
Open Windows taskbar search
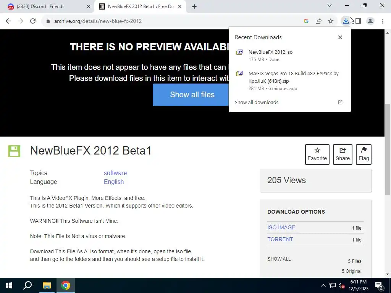pyautogui.click(x=27, y=285)
